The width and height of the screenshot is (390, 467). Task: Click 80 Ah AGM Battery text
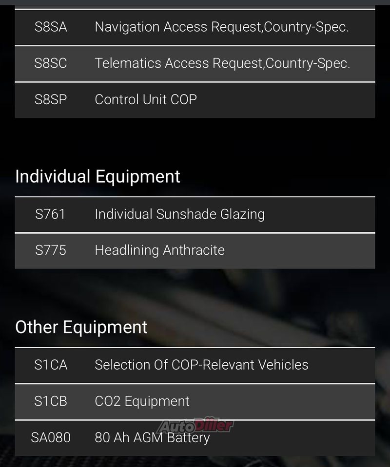point(152,438)
